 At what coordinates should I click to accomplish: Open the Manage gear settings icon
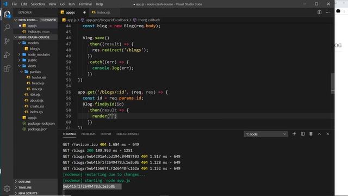coord(7,188)
